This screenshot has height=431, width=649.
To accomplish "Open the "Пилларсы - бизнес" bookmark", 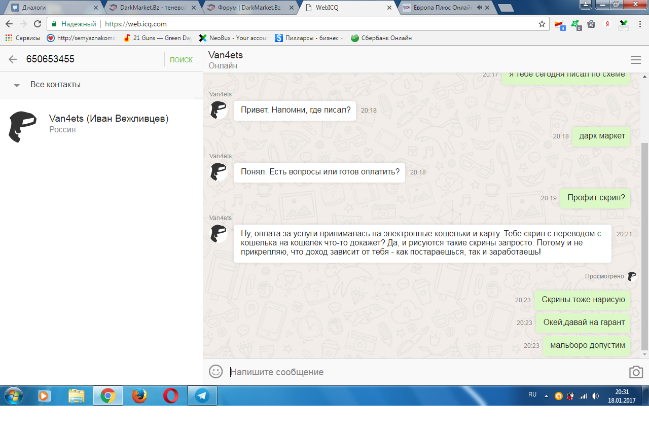I will (x=309, y=38).
